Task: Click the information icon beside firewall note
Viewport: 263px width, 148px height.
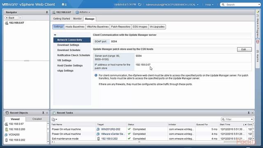Action: [x=96, y=75]
